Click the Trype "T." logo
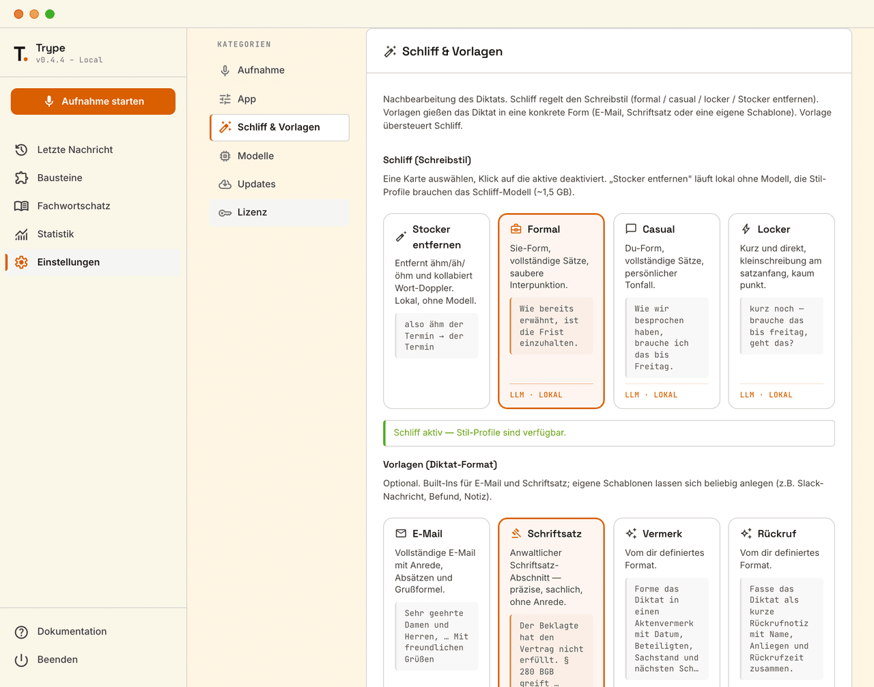874x687 pixels. click(20, 54)
